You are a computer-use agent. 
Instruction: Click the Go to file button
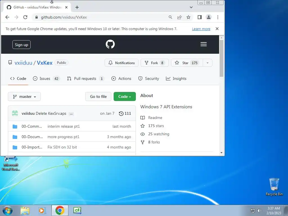(98, 97)
